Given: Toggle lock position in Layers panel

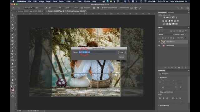Looking at the screenshot, I should [x=168, y=38].
